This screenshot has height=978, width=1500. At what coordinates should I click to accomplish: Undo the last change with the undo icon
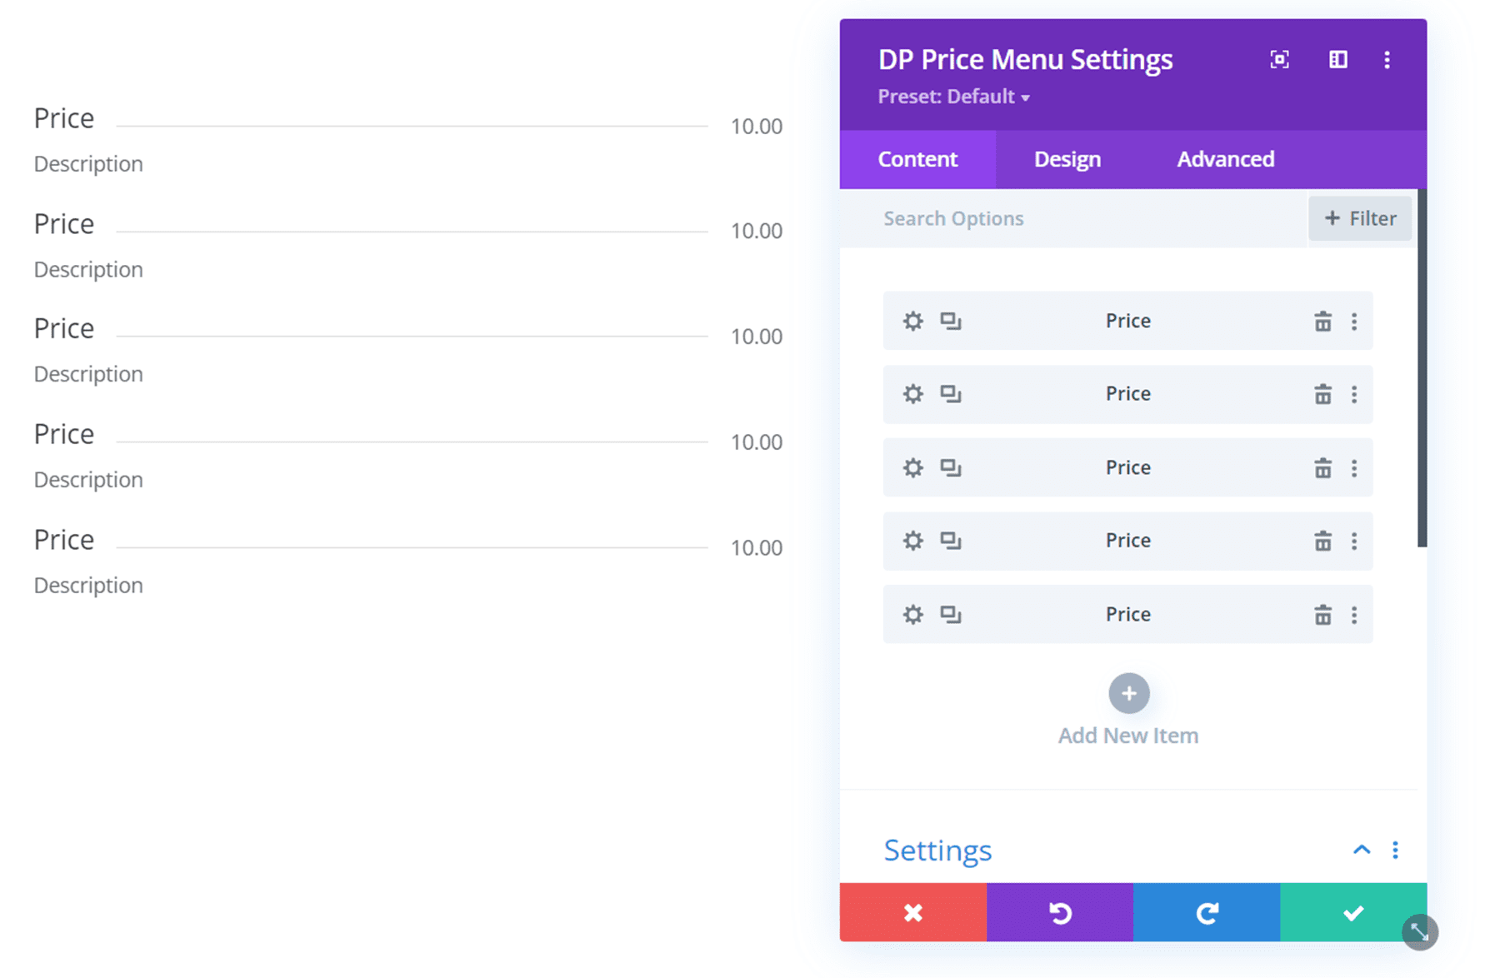click(1060, 912)
